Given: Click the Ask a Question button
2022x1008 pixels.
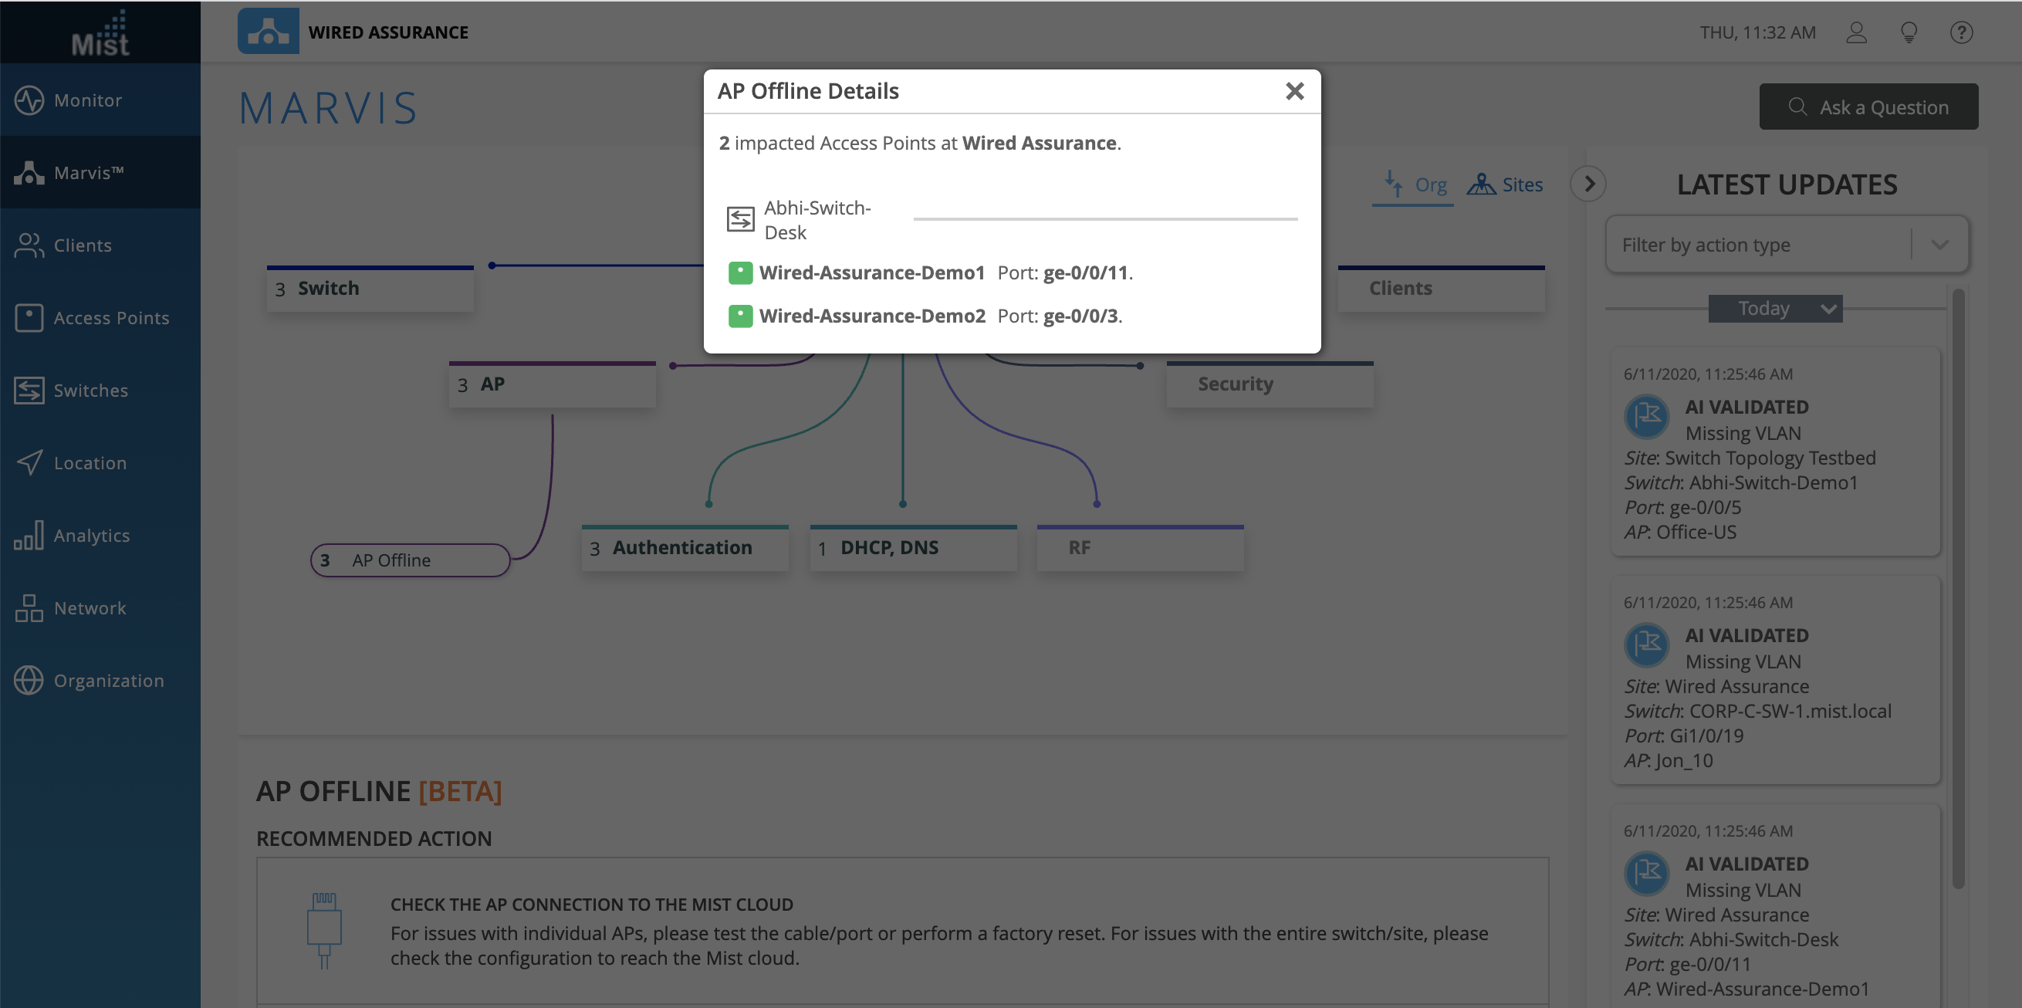Looking at the screenshot, I should click(1868, 107).
